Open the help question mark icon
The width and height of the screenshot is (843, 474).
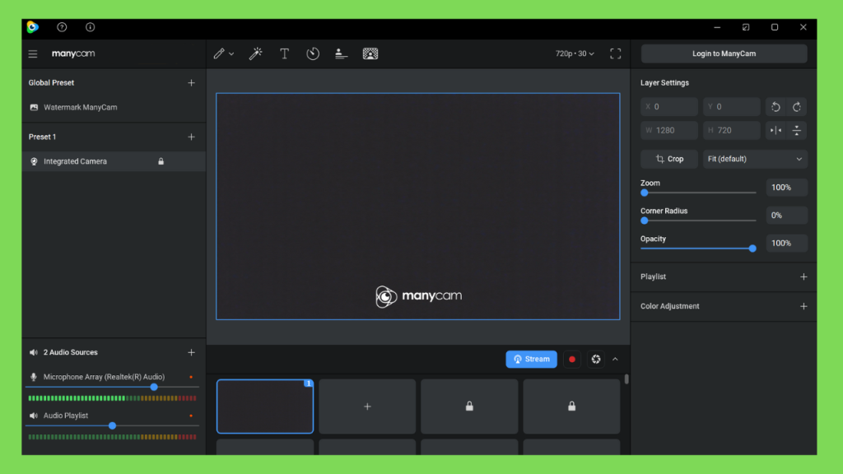pyautogui.click(x=62, y=27)
